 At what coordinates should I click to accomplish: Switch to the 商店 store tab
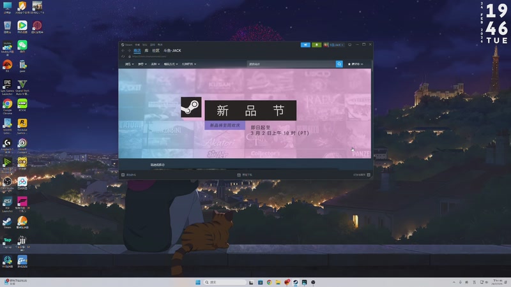137,51
